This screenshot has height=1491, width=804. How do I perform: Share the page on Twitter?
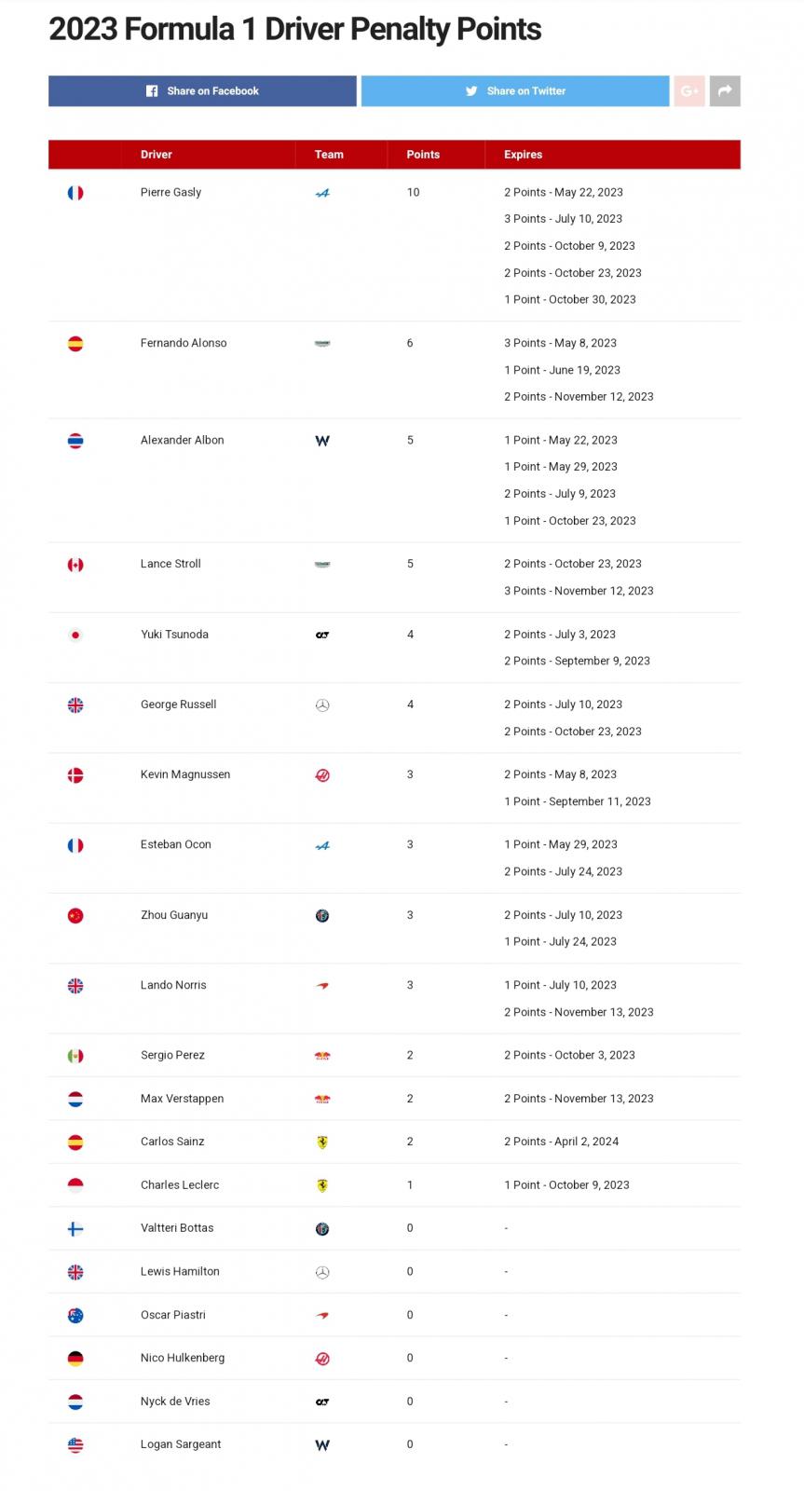pyautogui.click(x=515, y=91)
